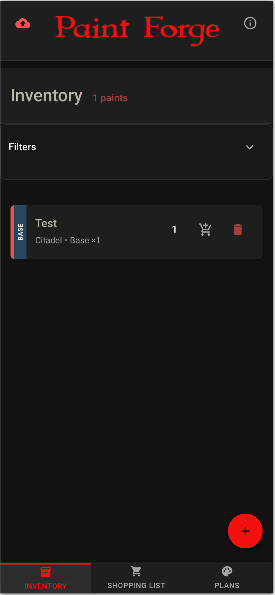Open the Test paint entry
This screenshot has width=275, height=595.
point(101,232)
